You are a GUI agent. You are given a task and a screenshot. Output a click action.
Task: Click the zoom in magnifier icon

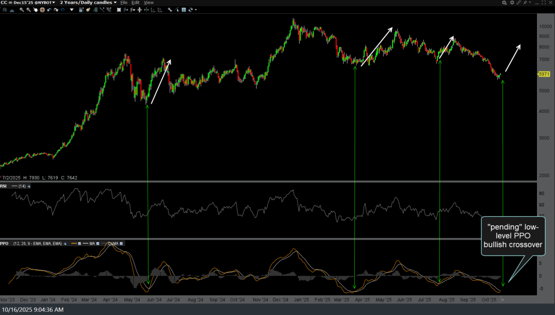tap(21, 10)
